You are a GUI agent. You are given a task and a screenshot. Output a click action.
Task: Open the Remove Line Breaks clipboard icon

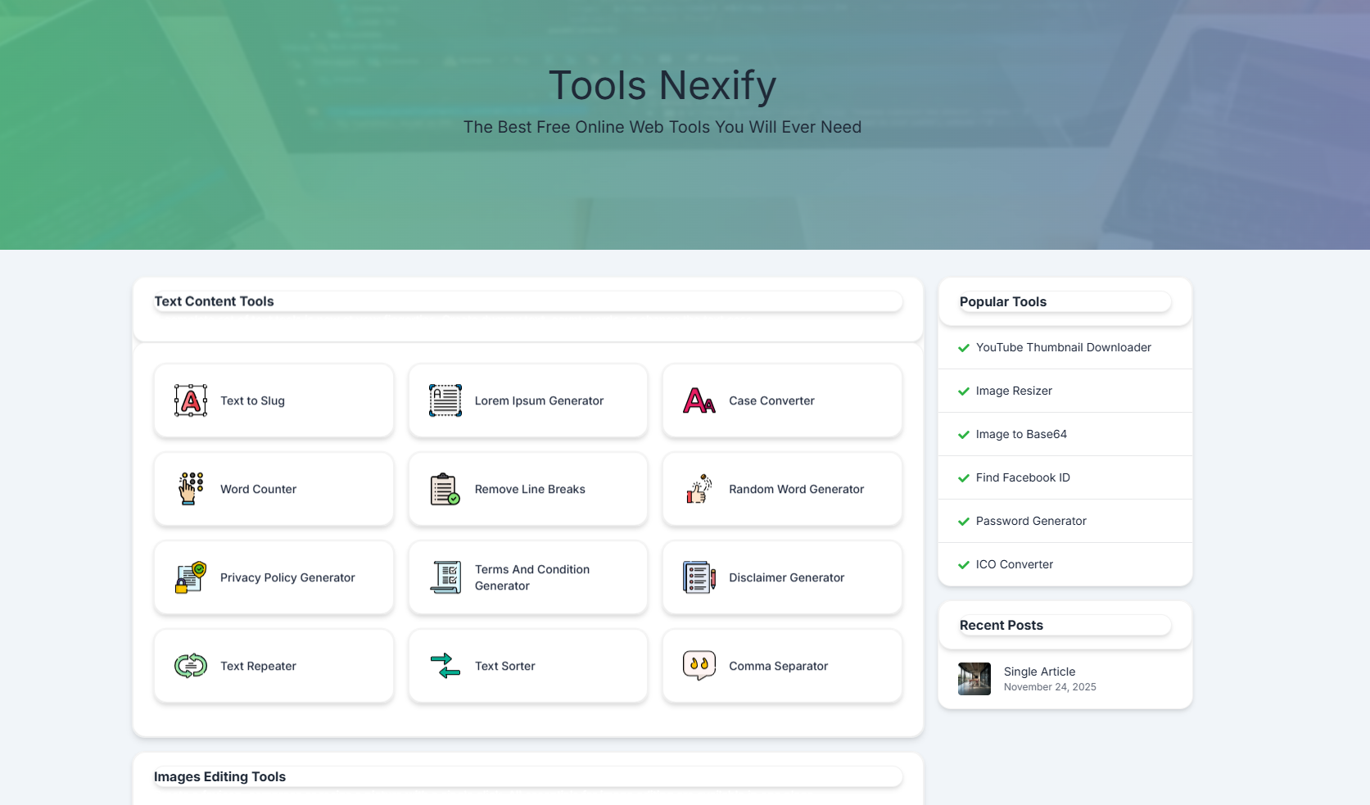pyautogui.click(x=444, y=489)
